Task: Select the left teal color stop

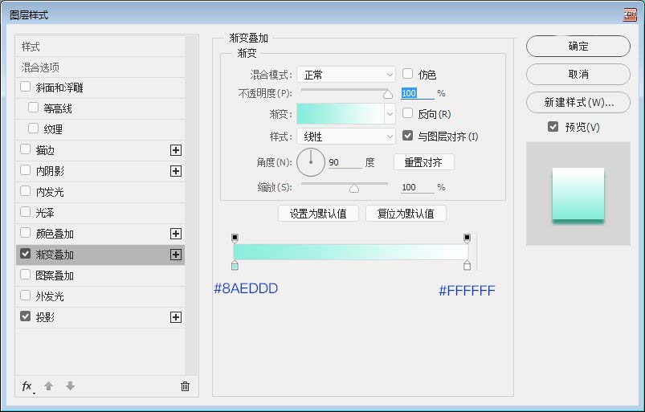Action: (x=235, y=265)
